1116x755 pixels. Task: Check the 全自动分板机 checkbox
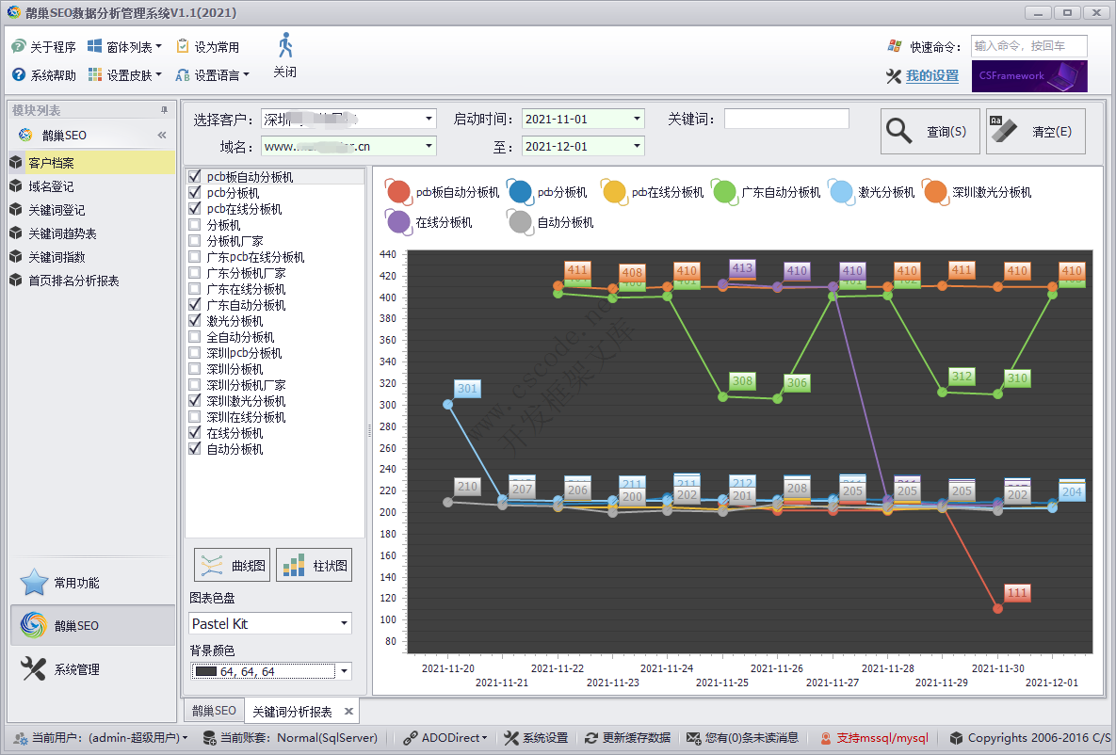click(x=194, y=337)
